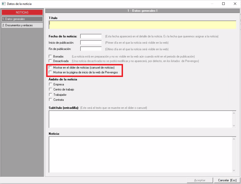Image resolution: width=241 pixels, height=184 pixels.
Task: Click the window icon in title bar
Action: click(x=4, y=4)
